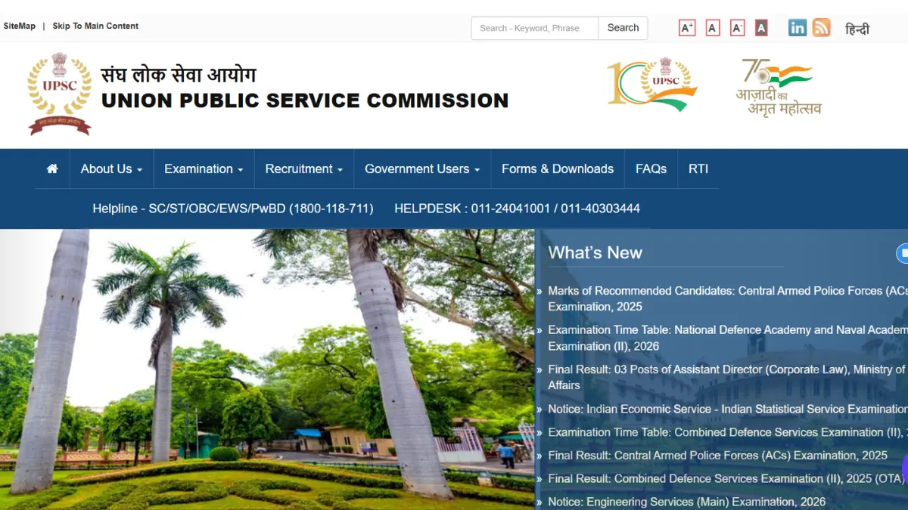Open the orange RSS feed icon
Image resolution: width=908 pixels, height=510 pixels.
click(x=822, y=28)
